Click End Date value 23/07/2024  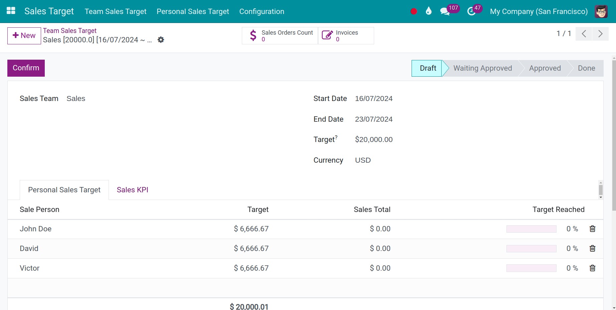[x=373, y=119]
